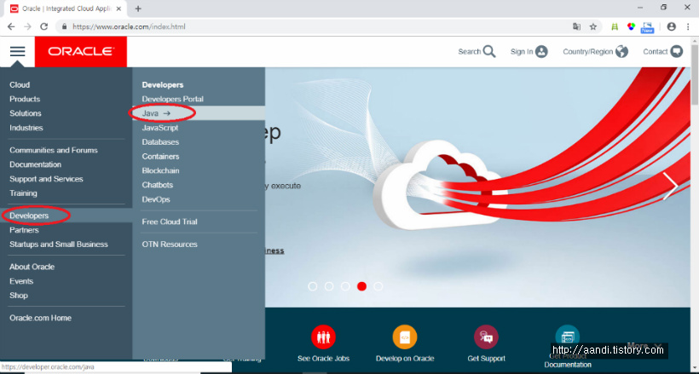This screenshot has height=374, width=699.
Task: Open Events menu item
Action: [x=21, y=281]
